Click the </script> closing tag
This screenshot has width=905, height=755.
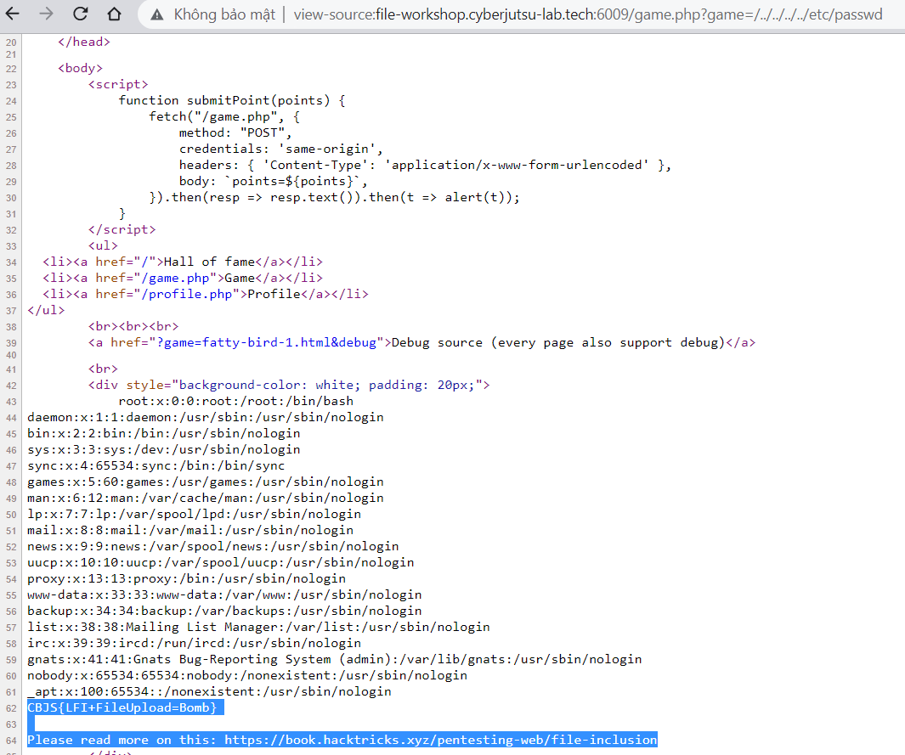[x=122, y=229]
